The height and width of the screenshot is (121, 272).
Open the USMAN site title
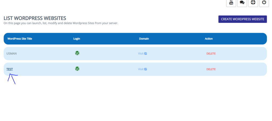pos(12,53)
